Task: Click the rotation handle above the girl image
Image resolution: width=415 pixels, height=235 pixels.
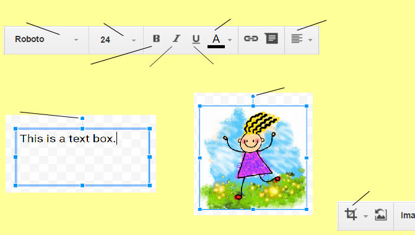Action: pos(253,96)
